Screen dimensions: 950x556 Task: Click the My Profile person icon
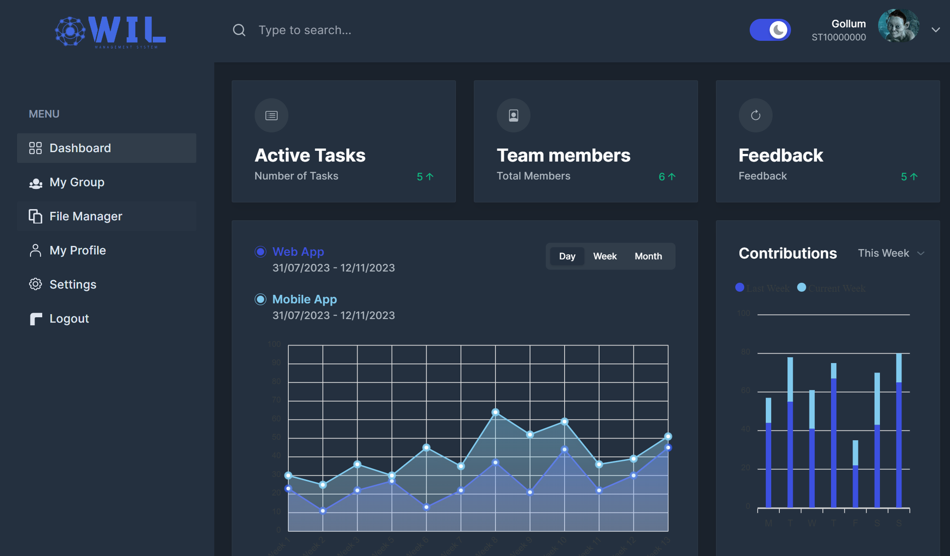[x=35, y=250]
